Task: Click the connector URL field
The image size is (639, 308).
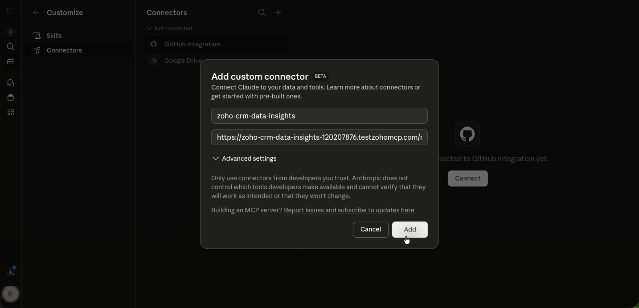Action: 319,137
